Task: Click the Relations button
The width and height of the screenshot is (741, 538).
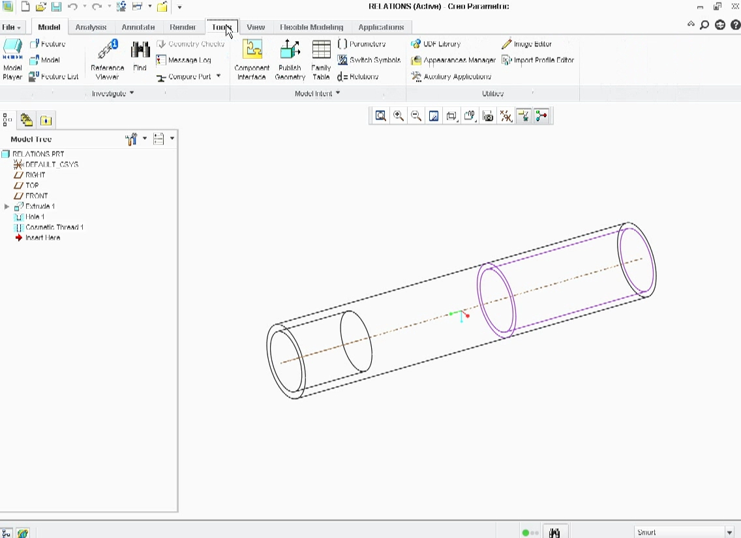Action: coord(358,76)
